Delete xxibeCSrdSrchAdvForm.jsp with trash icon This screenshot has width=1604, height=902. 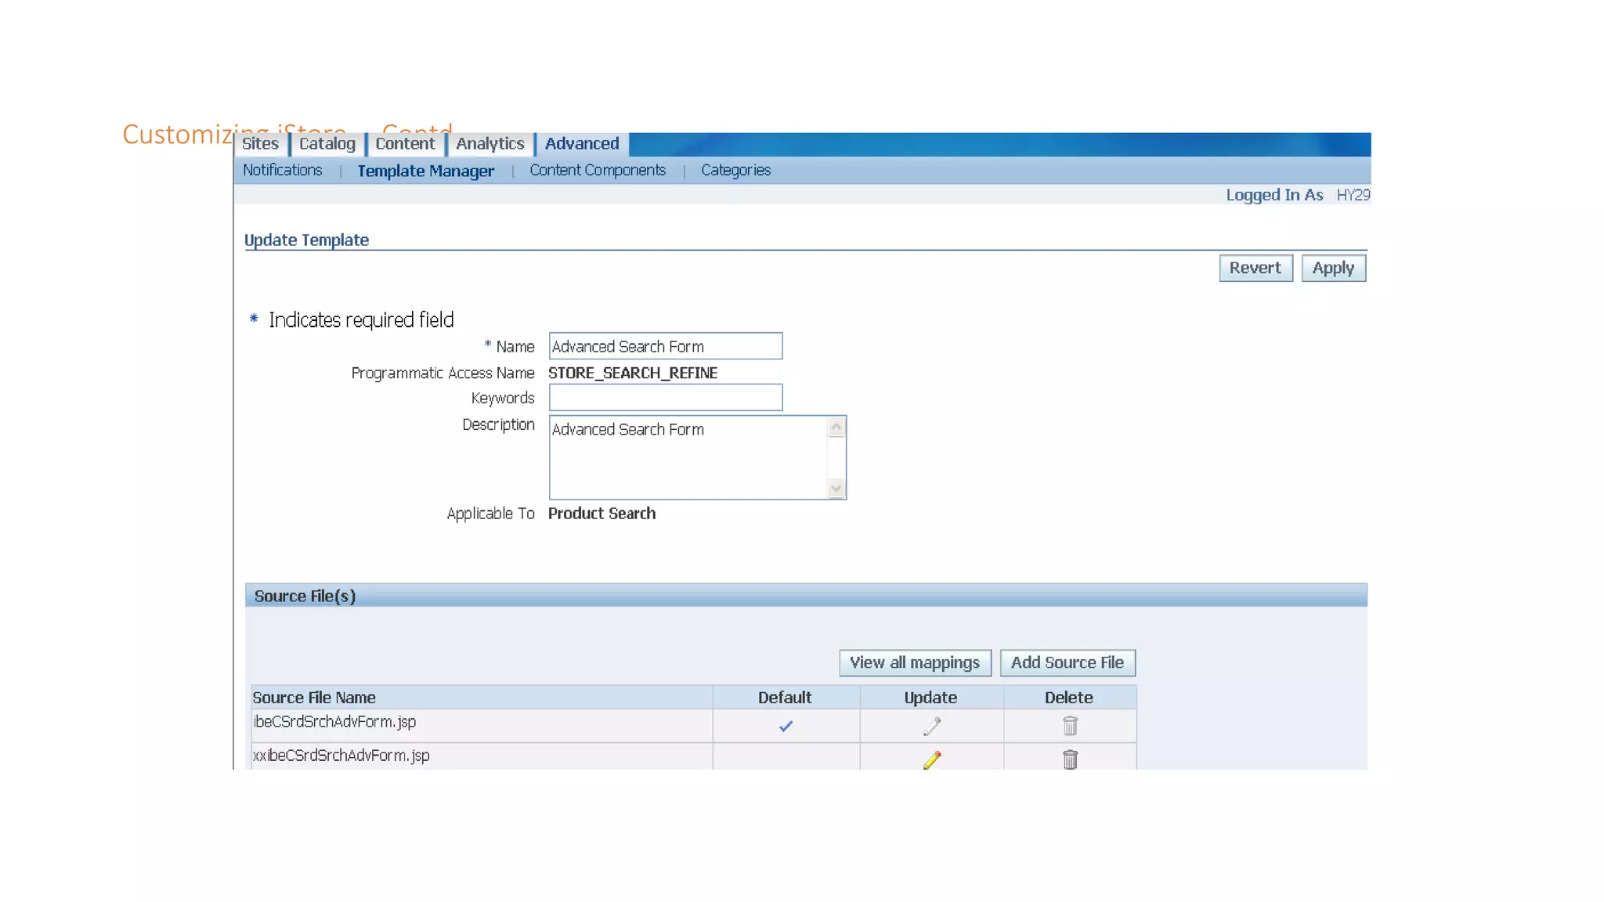click(x=1070, y=759)
